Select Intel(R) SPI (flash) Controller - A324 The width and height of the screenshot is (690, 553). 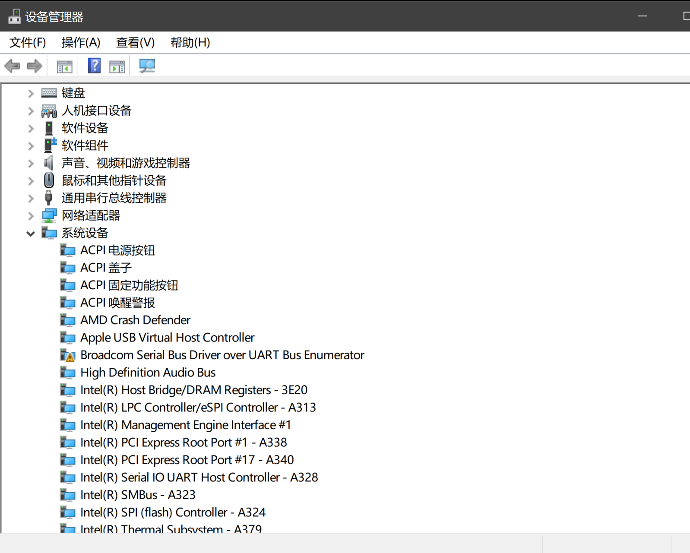click(173, 512)
